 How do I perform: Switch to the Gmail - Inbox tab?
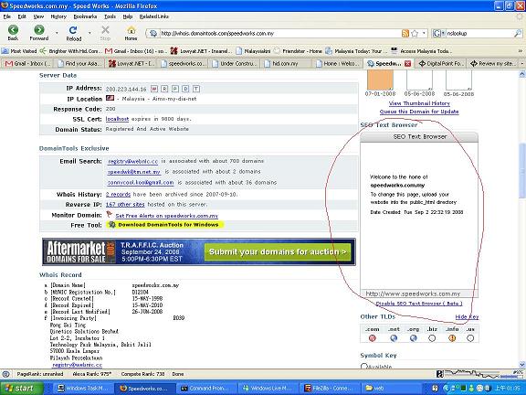click(27, 63)
